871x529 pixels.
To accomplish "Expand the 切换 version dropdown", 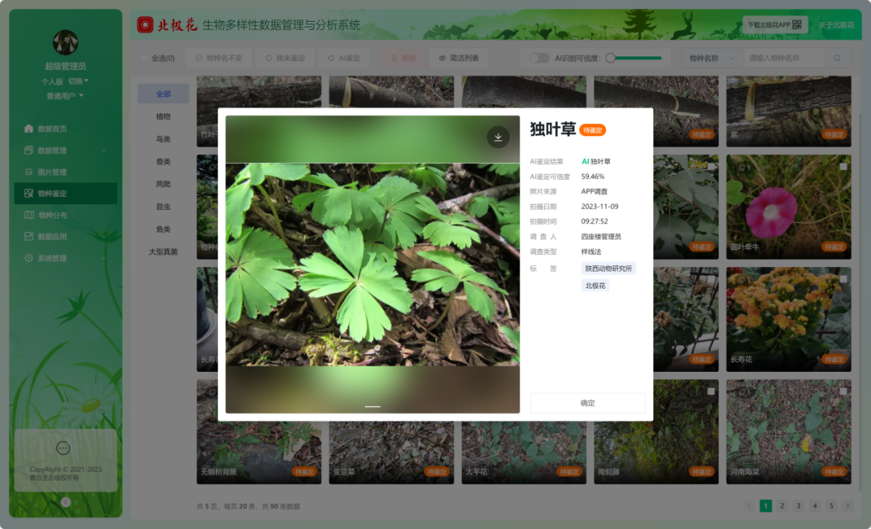I will coord(78,81).
